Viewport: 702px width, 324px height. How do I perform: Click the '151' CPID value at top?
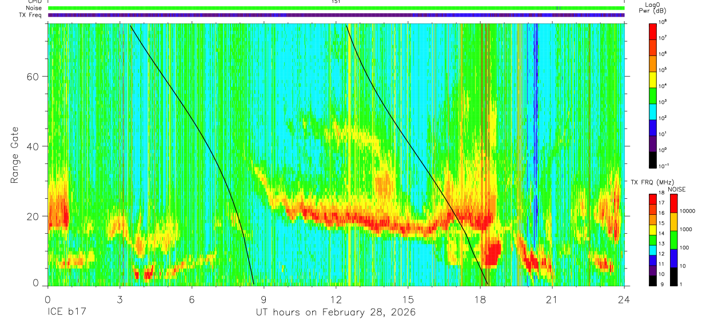click(336, 2)
